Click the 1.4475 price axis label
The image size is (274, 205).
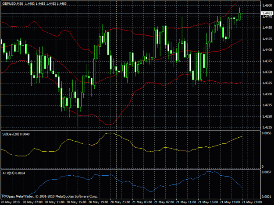tap(267, 17)
